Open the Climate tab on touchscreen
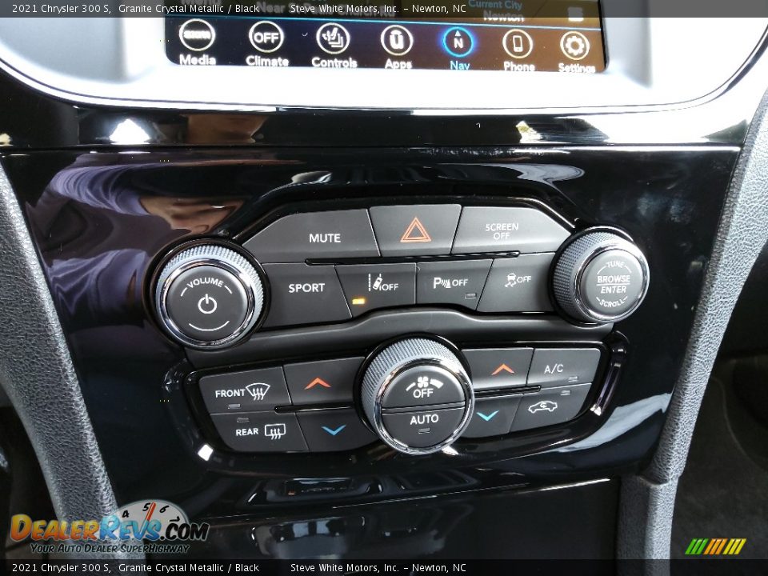The height and width of the screenshot is (576, 768). click(x=266, y=45)
